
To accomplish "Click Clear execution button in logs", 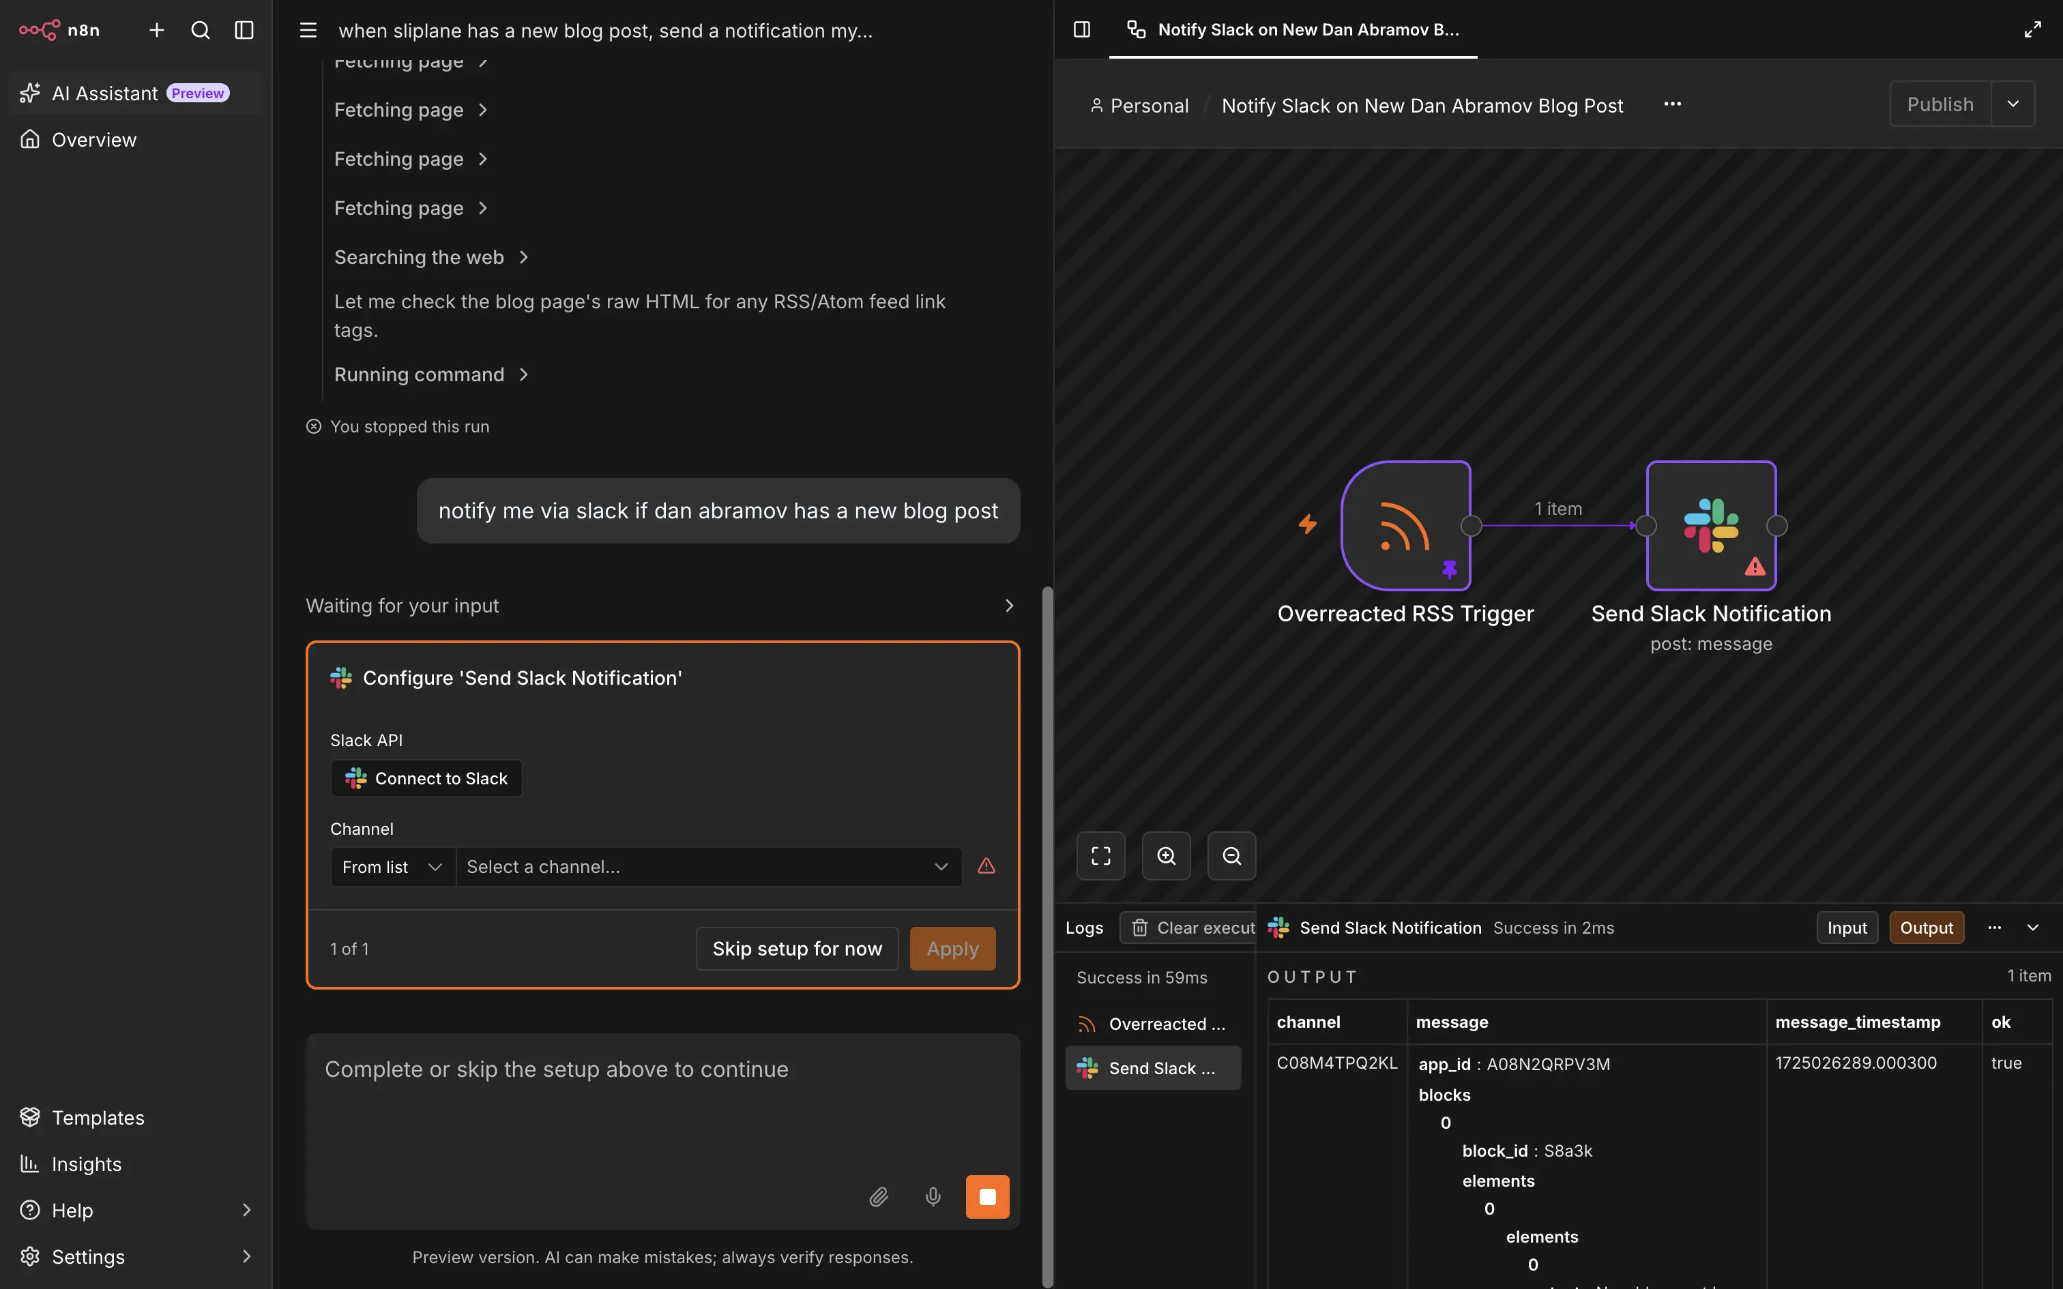I will click(x=1188, y=928).
